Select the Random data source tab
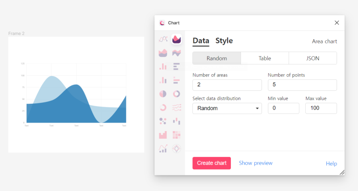 coord(217,58)
